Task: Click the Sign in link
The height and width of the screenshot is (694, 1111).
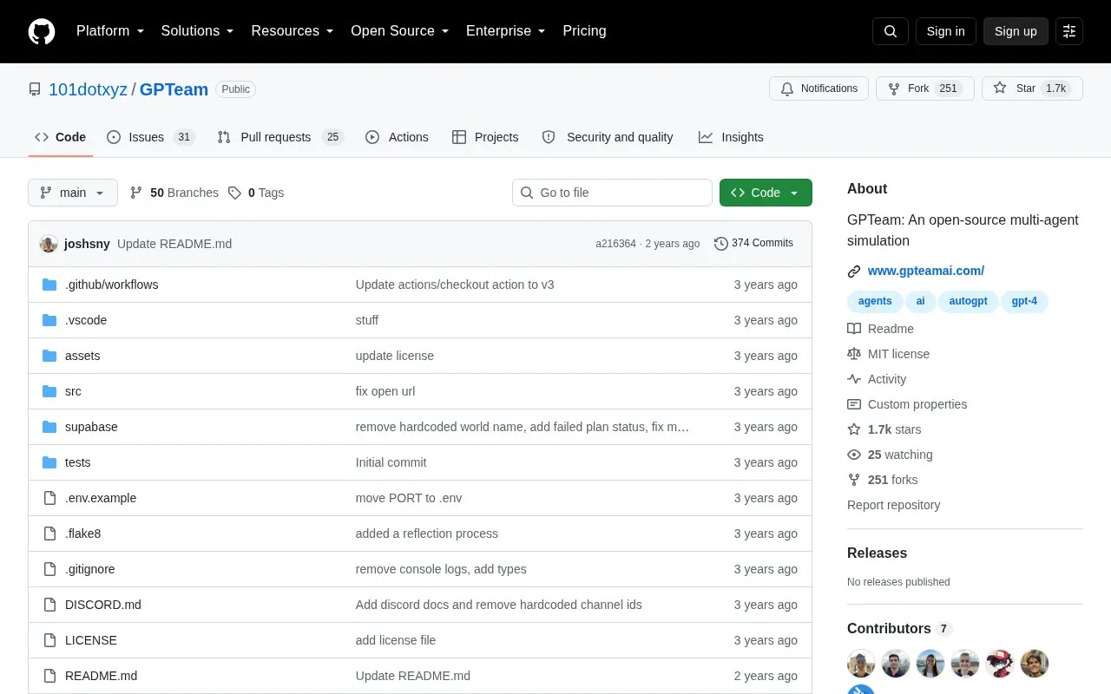Action: point(945,31)
